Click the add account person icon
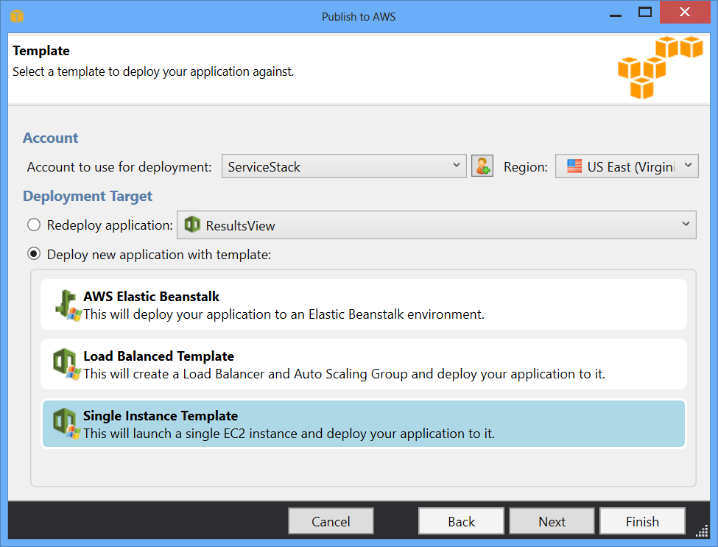This screenshot has width=718, height=547. 482,166
